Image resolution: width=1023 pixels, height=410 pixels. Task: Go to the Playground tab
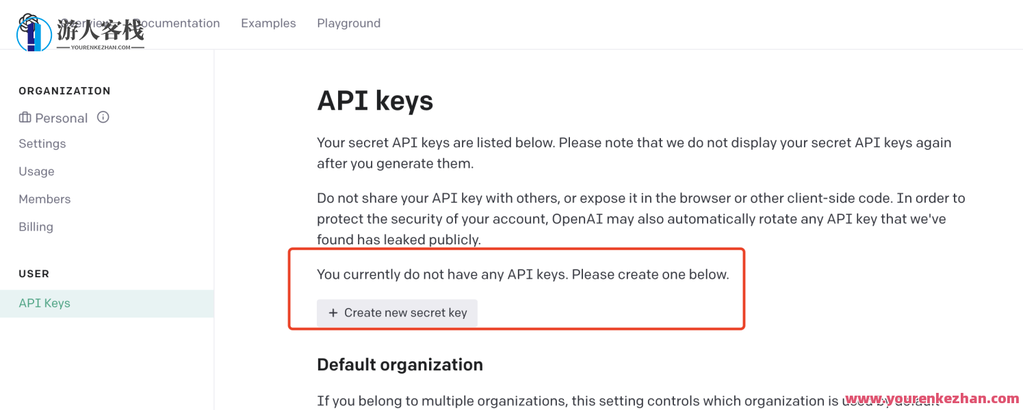(x=348, y=23)
